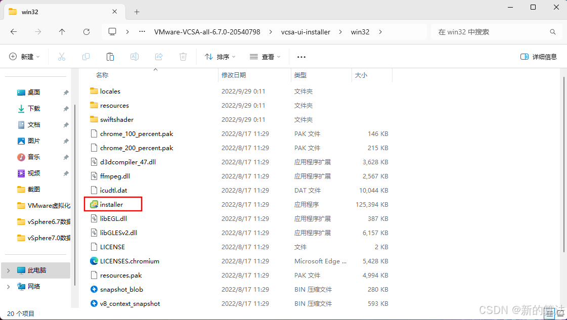
Task: Sort by 大小 column header
Action: coord(361,75)
